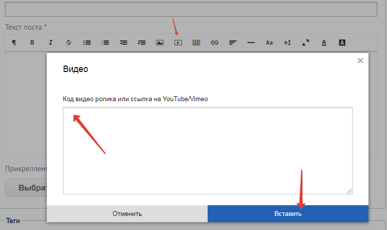Increase indent of the text
Image resolution: width=387 pixels, height=230 pixels.
pyautogui.click(x=141, y=43)
